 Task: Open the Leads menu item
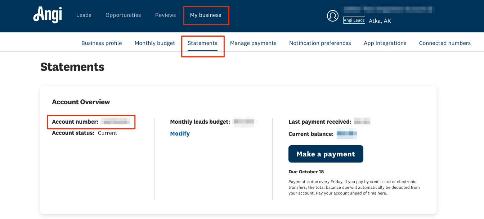pyautogui.click(x=84, y=15)
